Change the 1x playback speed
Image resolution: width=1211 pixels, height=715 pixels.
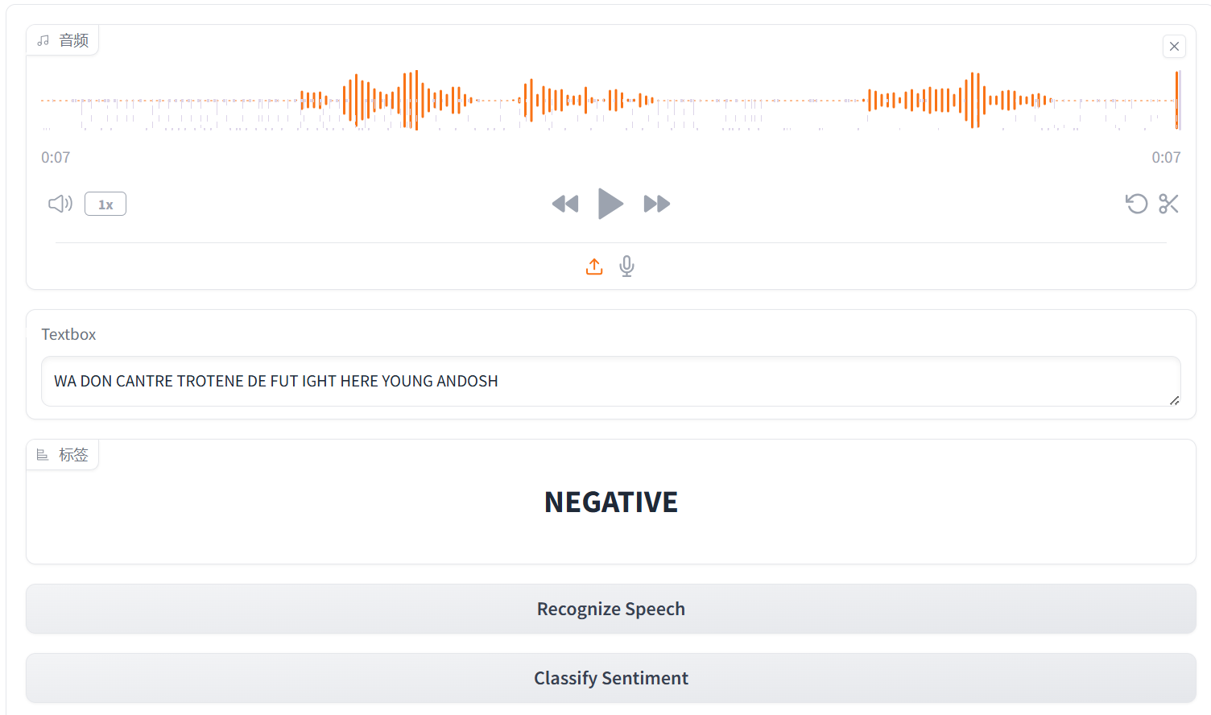click(105, 205)
